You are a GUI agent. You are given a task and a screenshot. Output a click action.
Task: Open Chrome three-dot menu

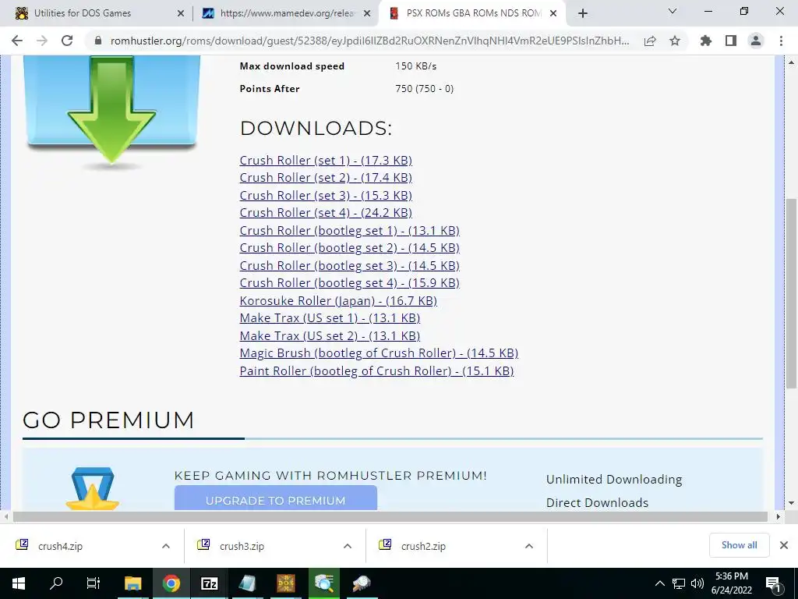(x=781, y=41)
